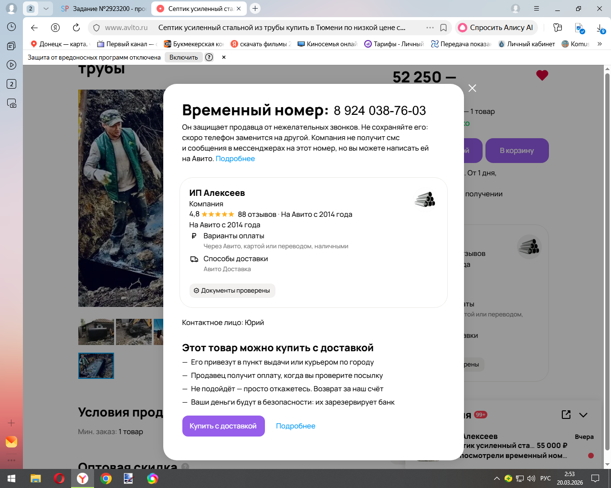Open the "Киносемья онлайн" bookmark
Viewport: 611px width, 488px height.
327,44
